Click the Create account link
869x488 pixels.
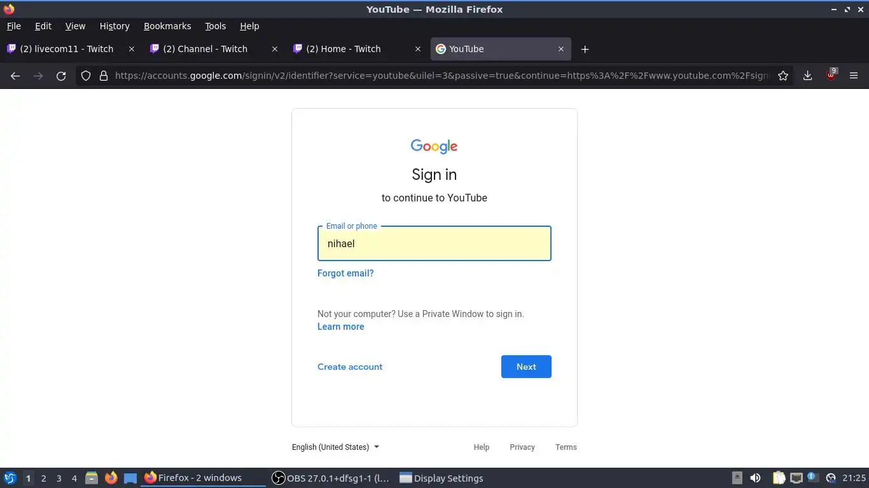(x=350, y=367)
